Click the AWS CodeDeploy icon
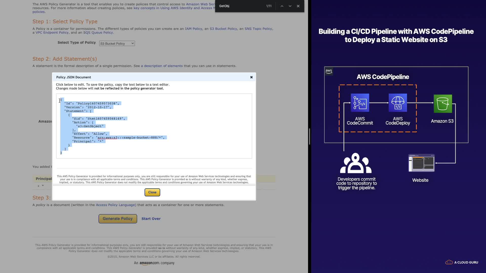The width and height of the screenshot is (486, 273). point(398,103)
